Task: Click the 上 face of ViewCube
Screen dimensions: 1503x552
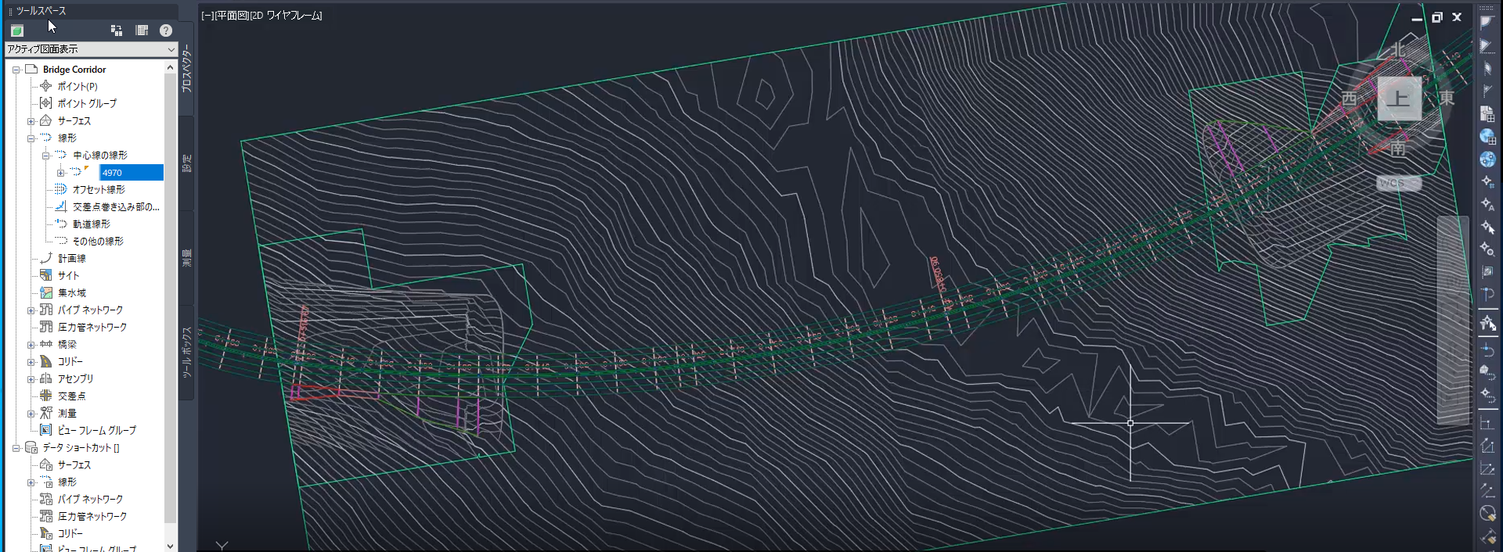Action: tap(1399, 99)
